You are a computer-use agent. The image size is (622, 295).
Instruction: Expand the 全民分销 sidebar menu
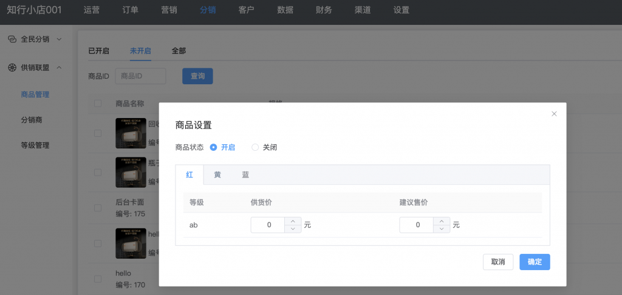tap(59, 39)
